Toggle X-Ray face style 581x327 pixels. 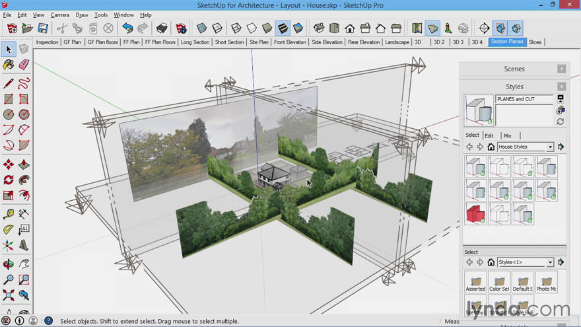pyautogui.click(x=201, y=28)
